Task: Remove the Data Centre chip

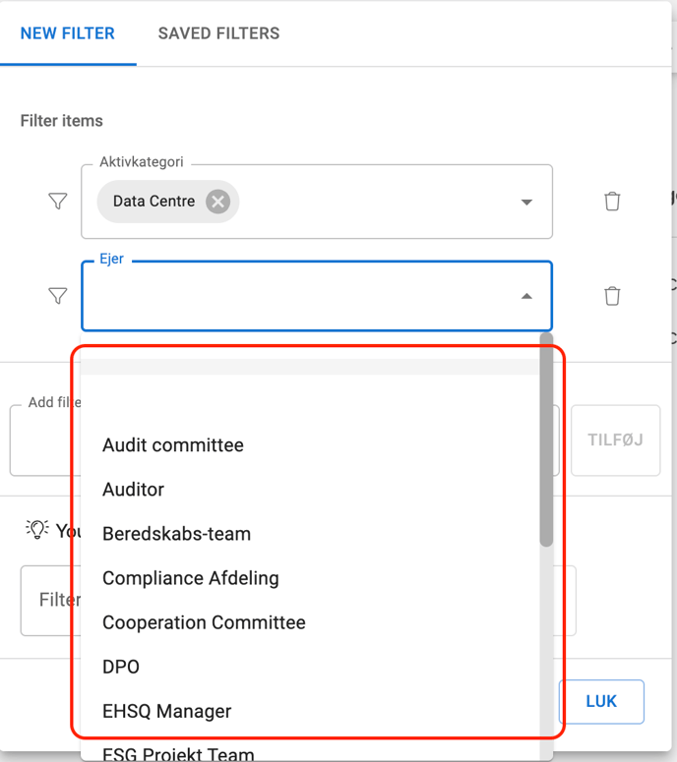Action: click(217, 202)
